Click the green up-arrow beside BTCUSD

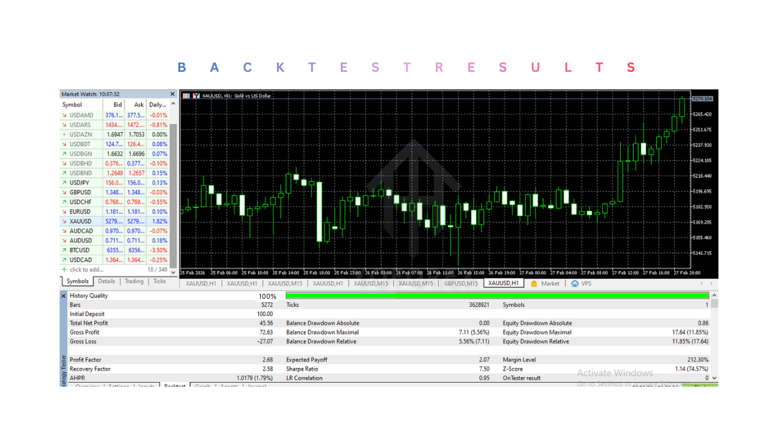[66, 250]
